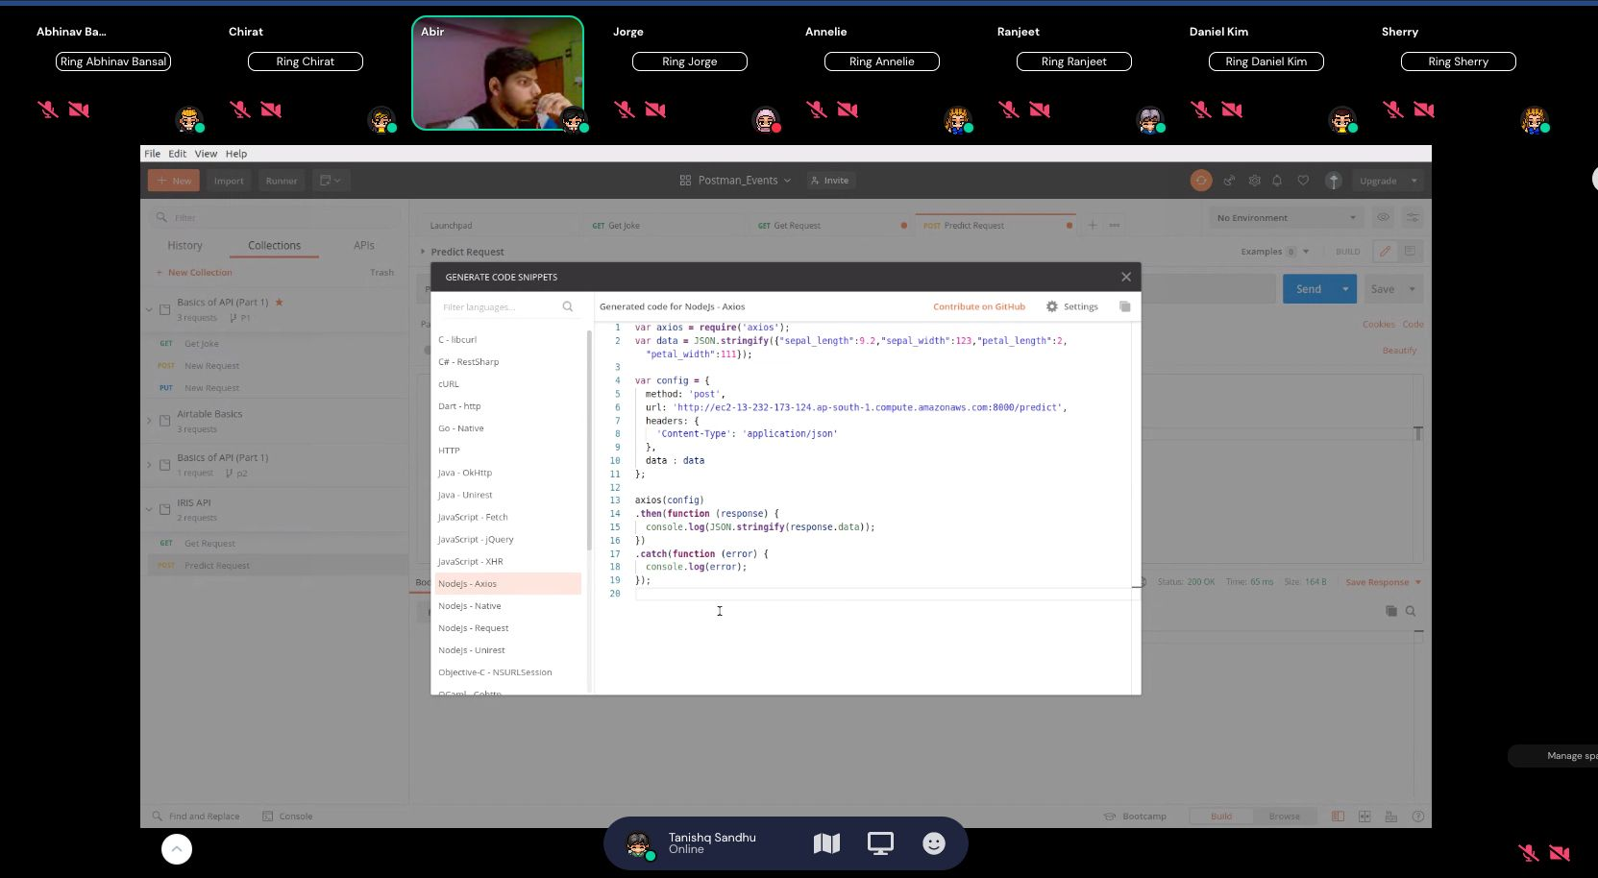The width and height of the screenshot is (1598, 878).
Task: Toggle Daniel Kim's muted microphone icon
Action: tap(1201, 110)
